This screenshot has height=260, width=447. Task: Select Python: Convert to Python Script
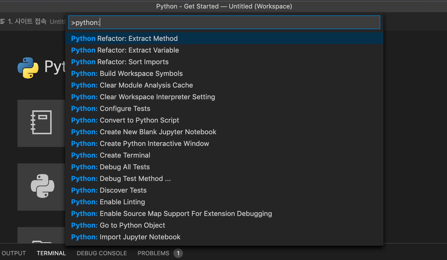point(224,120)
